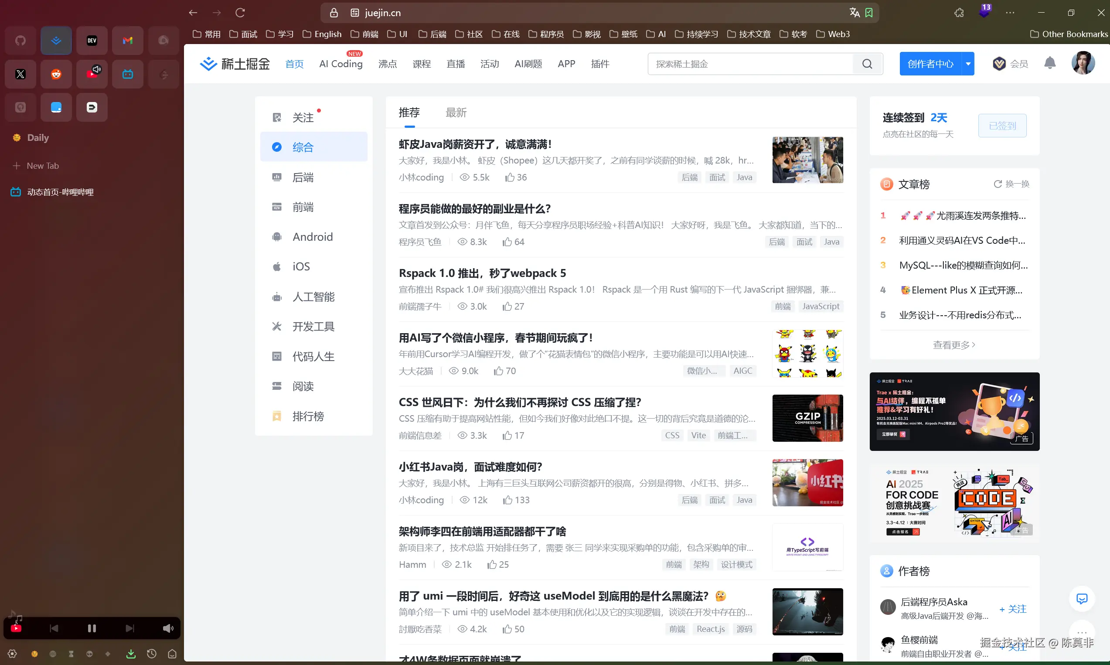Mute the YouTube sidebar audio indicator
This screenshot has width=1110, height=665.
97,69
